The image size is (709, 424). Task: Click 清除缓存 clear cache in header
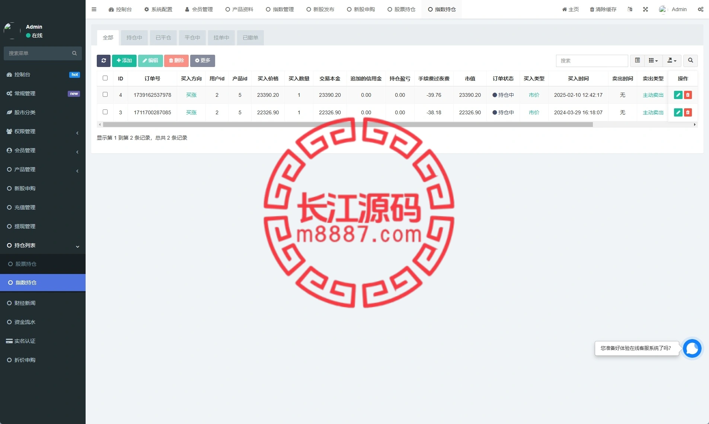[x=603, y=9]
